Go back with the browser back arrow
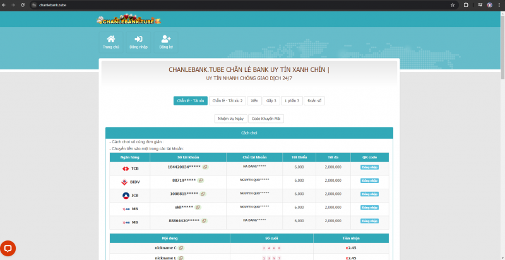 pyautogui.click(x=4, y=5)
